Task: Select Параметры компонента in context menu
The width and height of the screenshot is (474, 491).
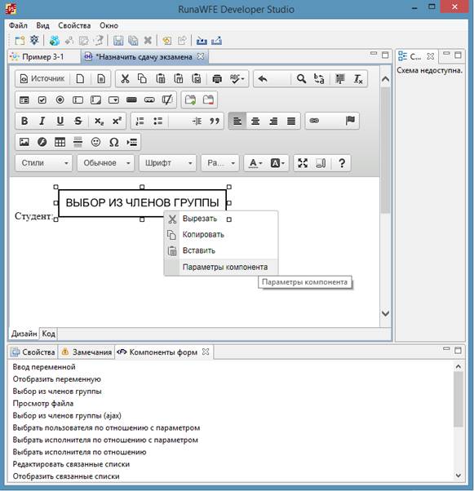Action: click(225, 267)
